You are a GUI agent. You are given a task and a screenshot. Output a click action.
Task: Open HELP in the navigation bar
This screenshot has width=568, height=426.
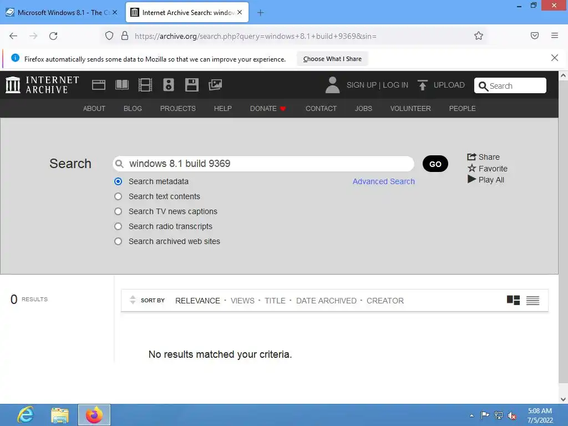[223, 108]
